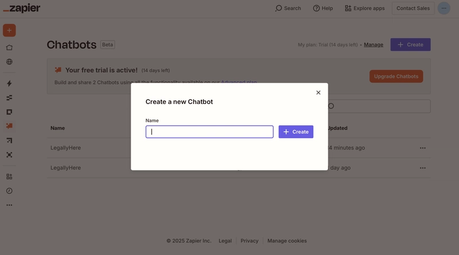Viewport: 459px width, 255px height.
Task: Open Zap history clock icon
Action: point(9,191)
